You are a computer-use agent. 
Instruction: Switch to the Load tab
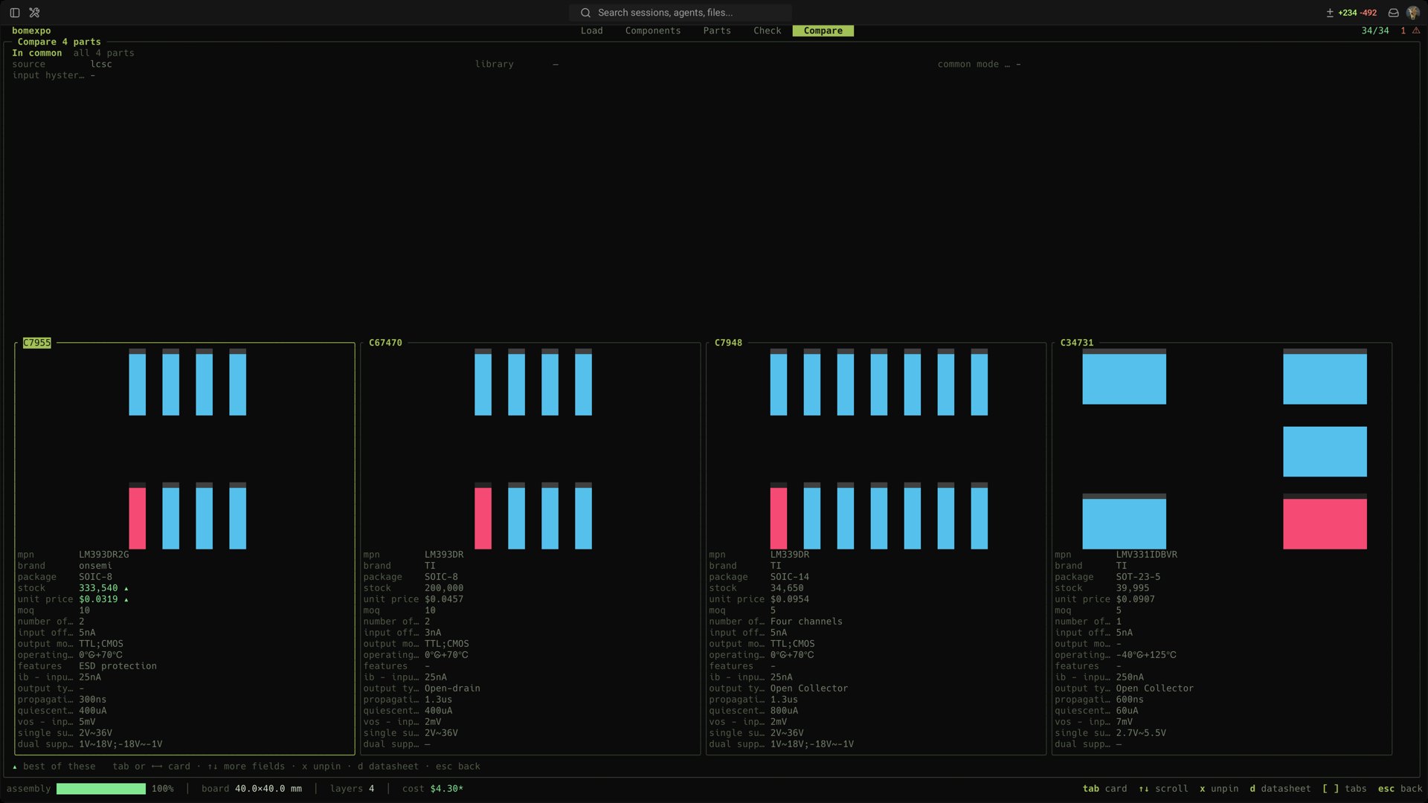(592, 30)
